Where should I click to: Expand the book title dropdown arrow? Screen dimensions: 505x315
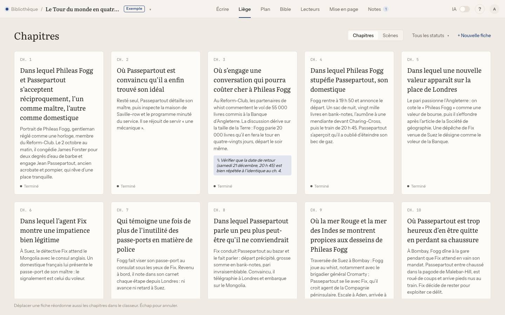[x=150, y=9]
